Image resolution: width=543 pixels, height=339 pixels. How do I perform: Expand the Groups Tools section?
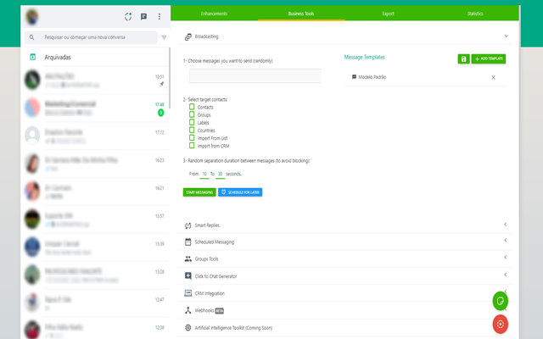point(506,258)
